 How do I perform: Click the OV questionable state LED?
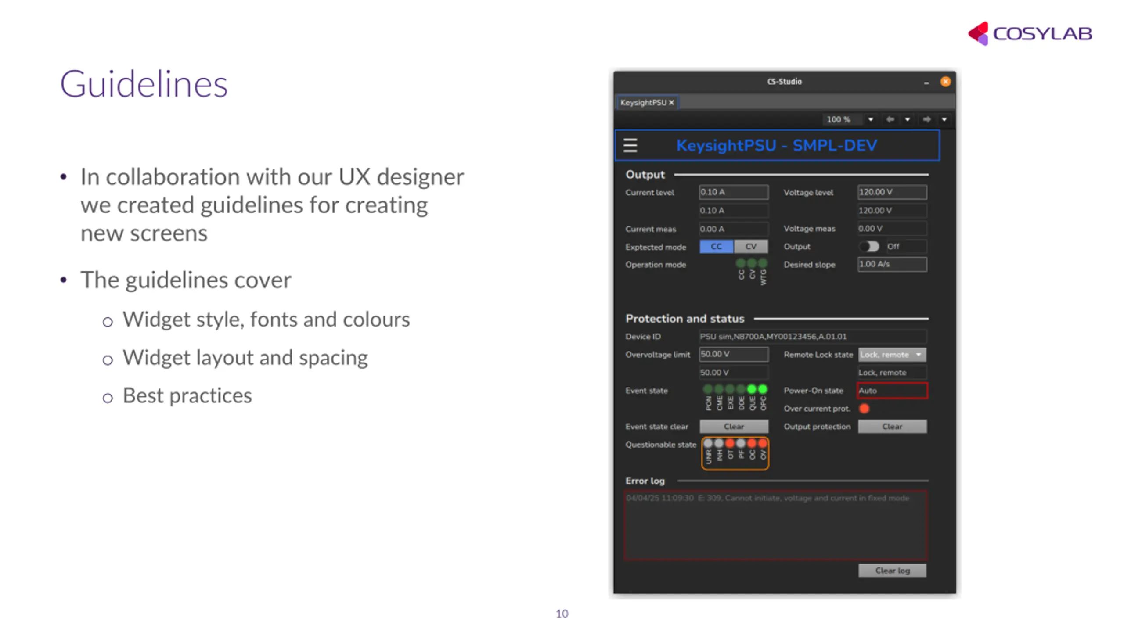pyautogui.click(x=763, y=443)
